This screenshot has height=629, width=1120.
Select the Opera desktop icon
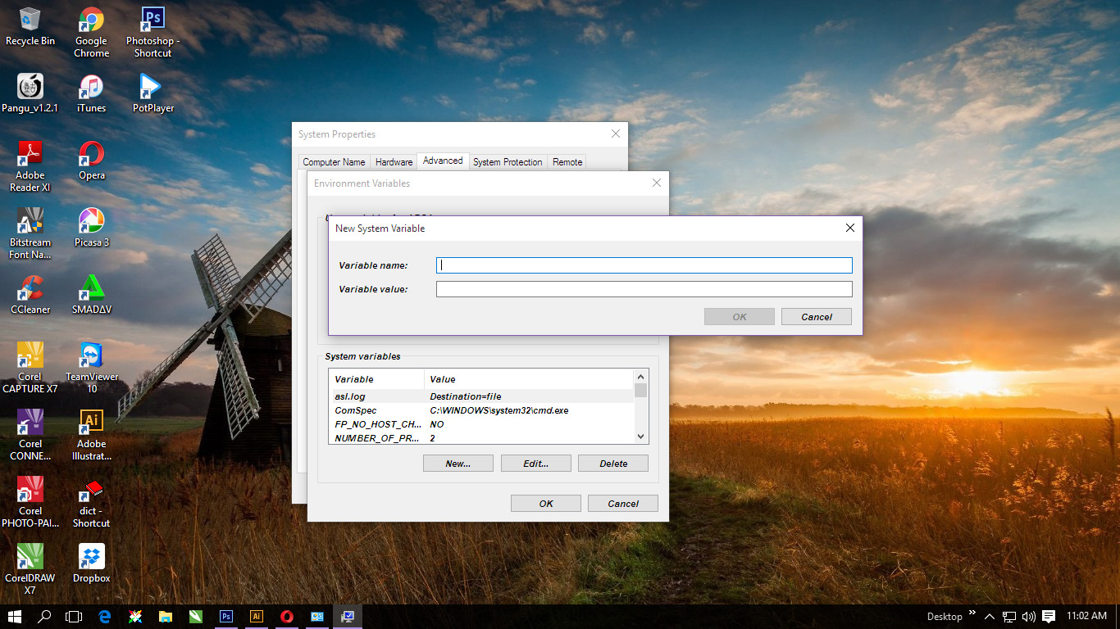click(x=91, y=161)
